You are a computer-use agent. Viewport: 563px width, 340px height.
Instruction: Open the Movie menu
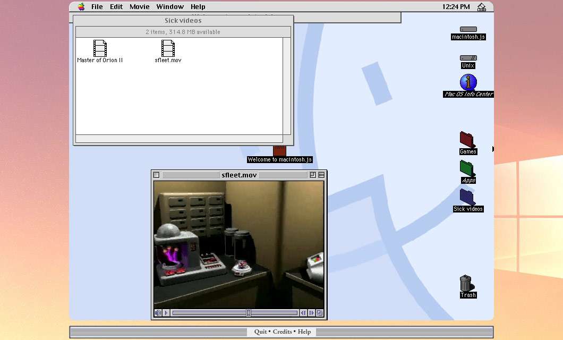[x=139, y=7]
